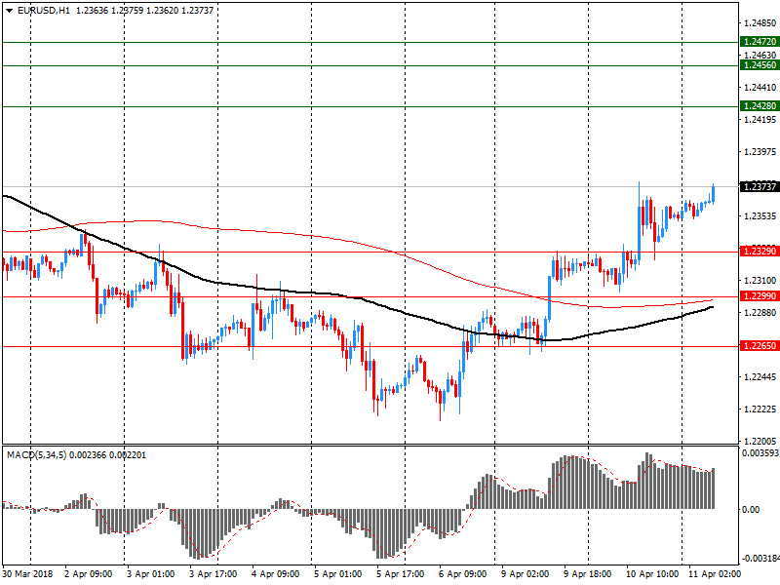This screenshot has width=780, height=585.
Task: Select the red 1.22650 level label
Action: tap(760, 346)
